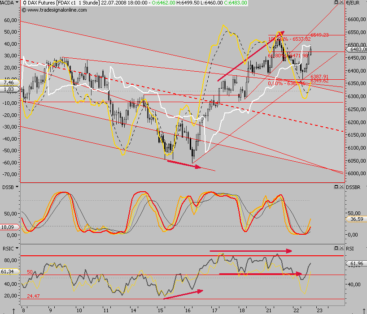This screenshot has width=367, height=314.
Task: Click the red 50 RSI midline label
Action: tap(30, 272)
